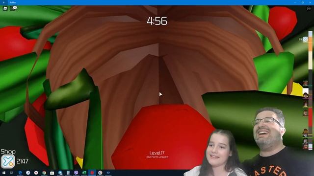Select the topmost player avatar on the progress bar
The width and height of the screenshot is (314, 176).
(x=305, y=83)
